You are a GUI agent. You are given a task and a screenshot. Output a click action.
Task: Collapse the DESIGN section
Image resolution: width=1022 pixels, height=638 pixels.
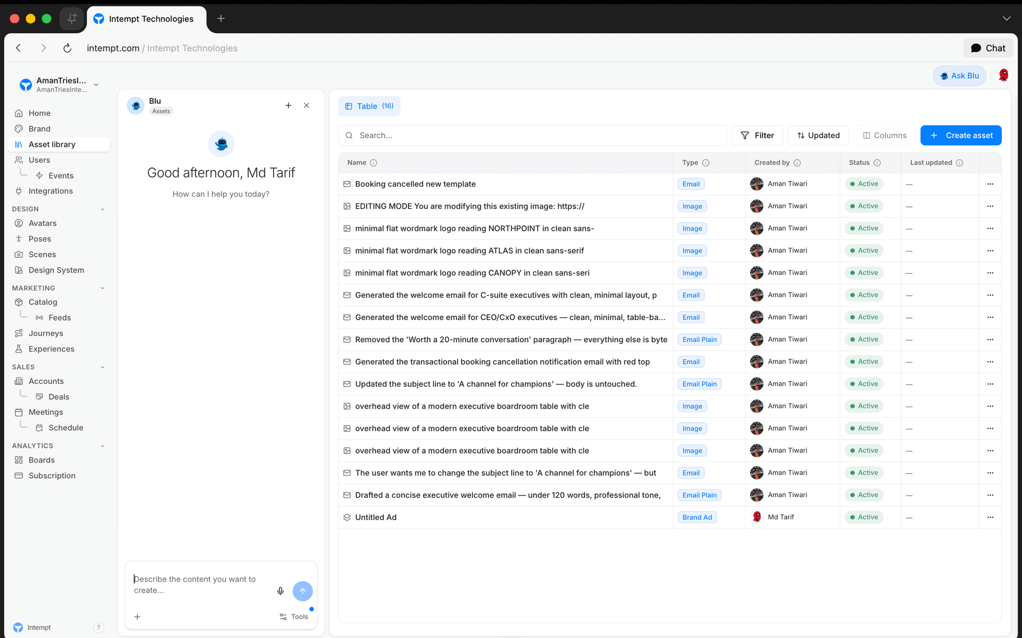point(102,209)
